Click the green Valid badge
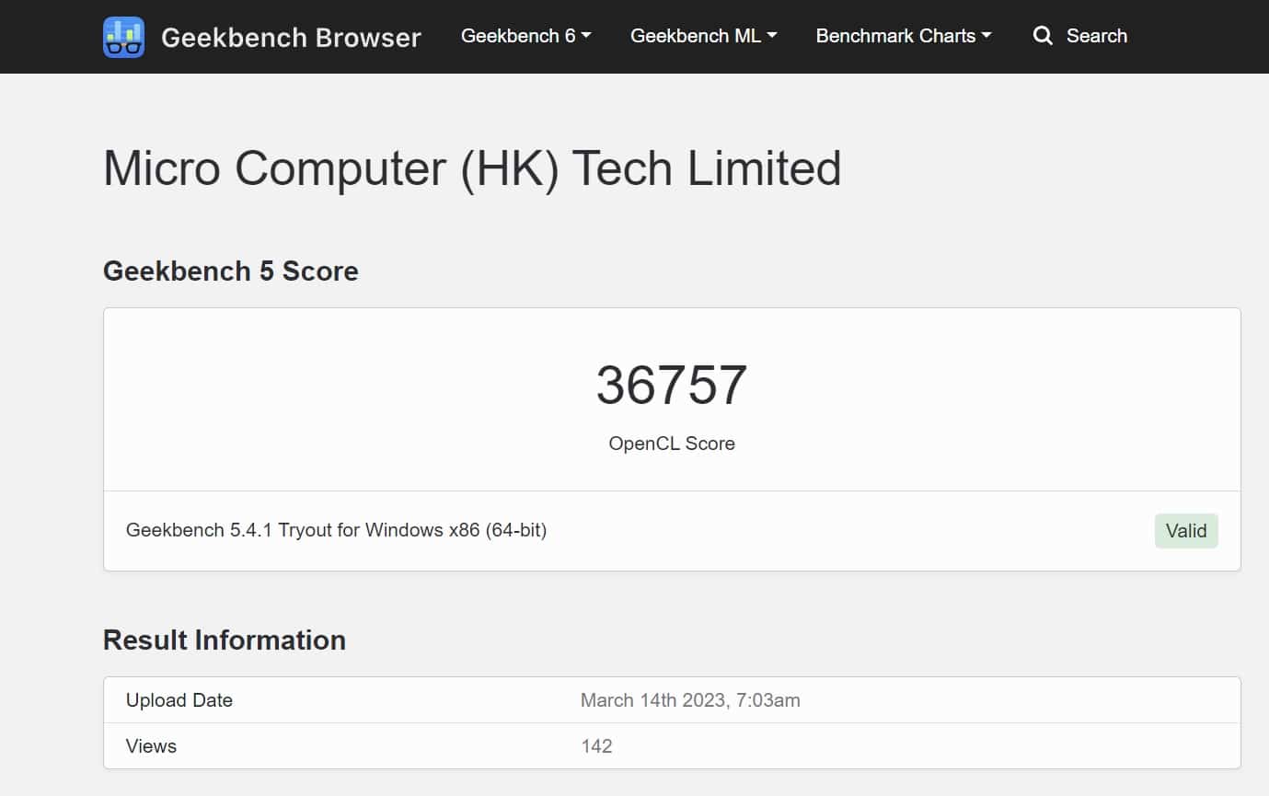 pos(1186,531)
